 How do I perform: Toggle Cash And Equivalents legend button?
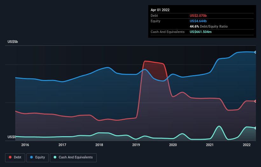[73, 157]
